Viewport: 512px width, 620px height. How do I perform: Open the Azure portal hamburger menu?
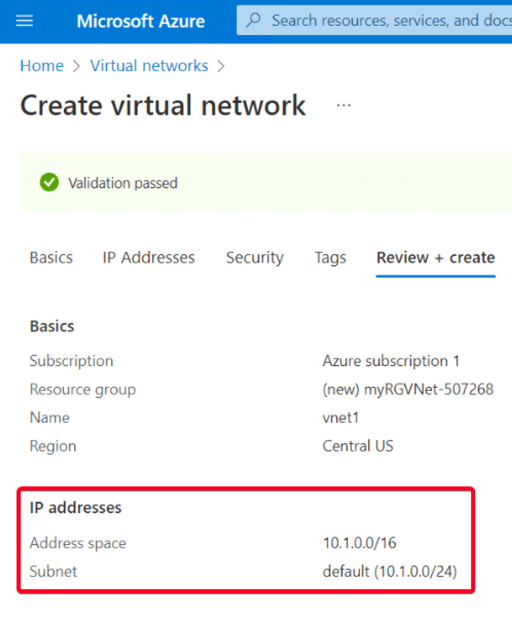[25, 21]
